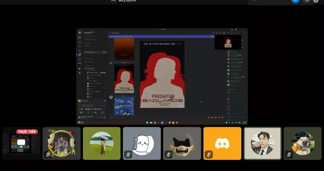
Task: Click the Windows Start button in shared taskbar
Action: point(147,122)
